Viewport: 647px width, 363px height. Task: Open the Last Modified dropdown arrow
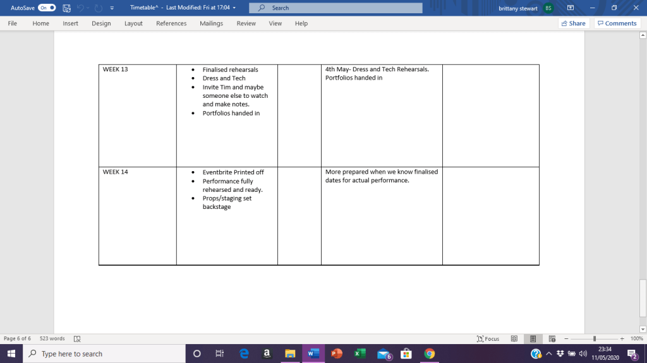[234, 8]
